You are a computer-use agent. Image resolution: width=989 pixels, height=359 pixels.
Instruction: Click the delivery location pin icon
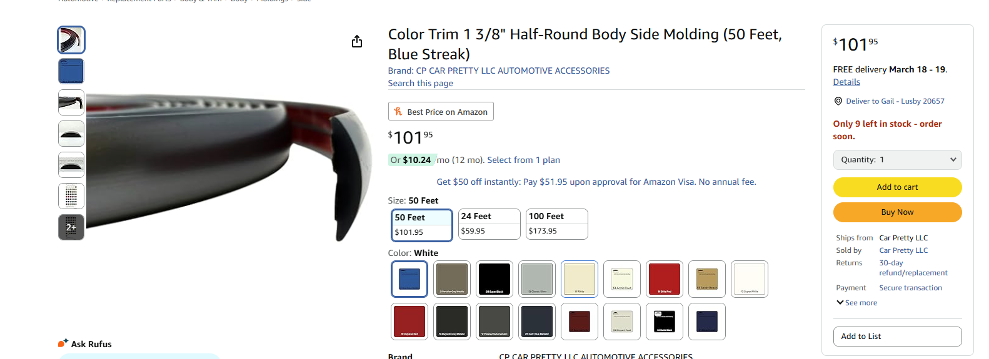click(x=838, y=101)
